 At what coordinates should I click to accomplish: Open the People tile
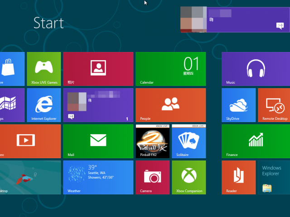pyautogui.click(x=171, y=105)
